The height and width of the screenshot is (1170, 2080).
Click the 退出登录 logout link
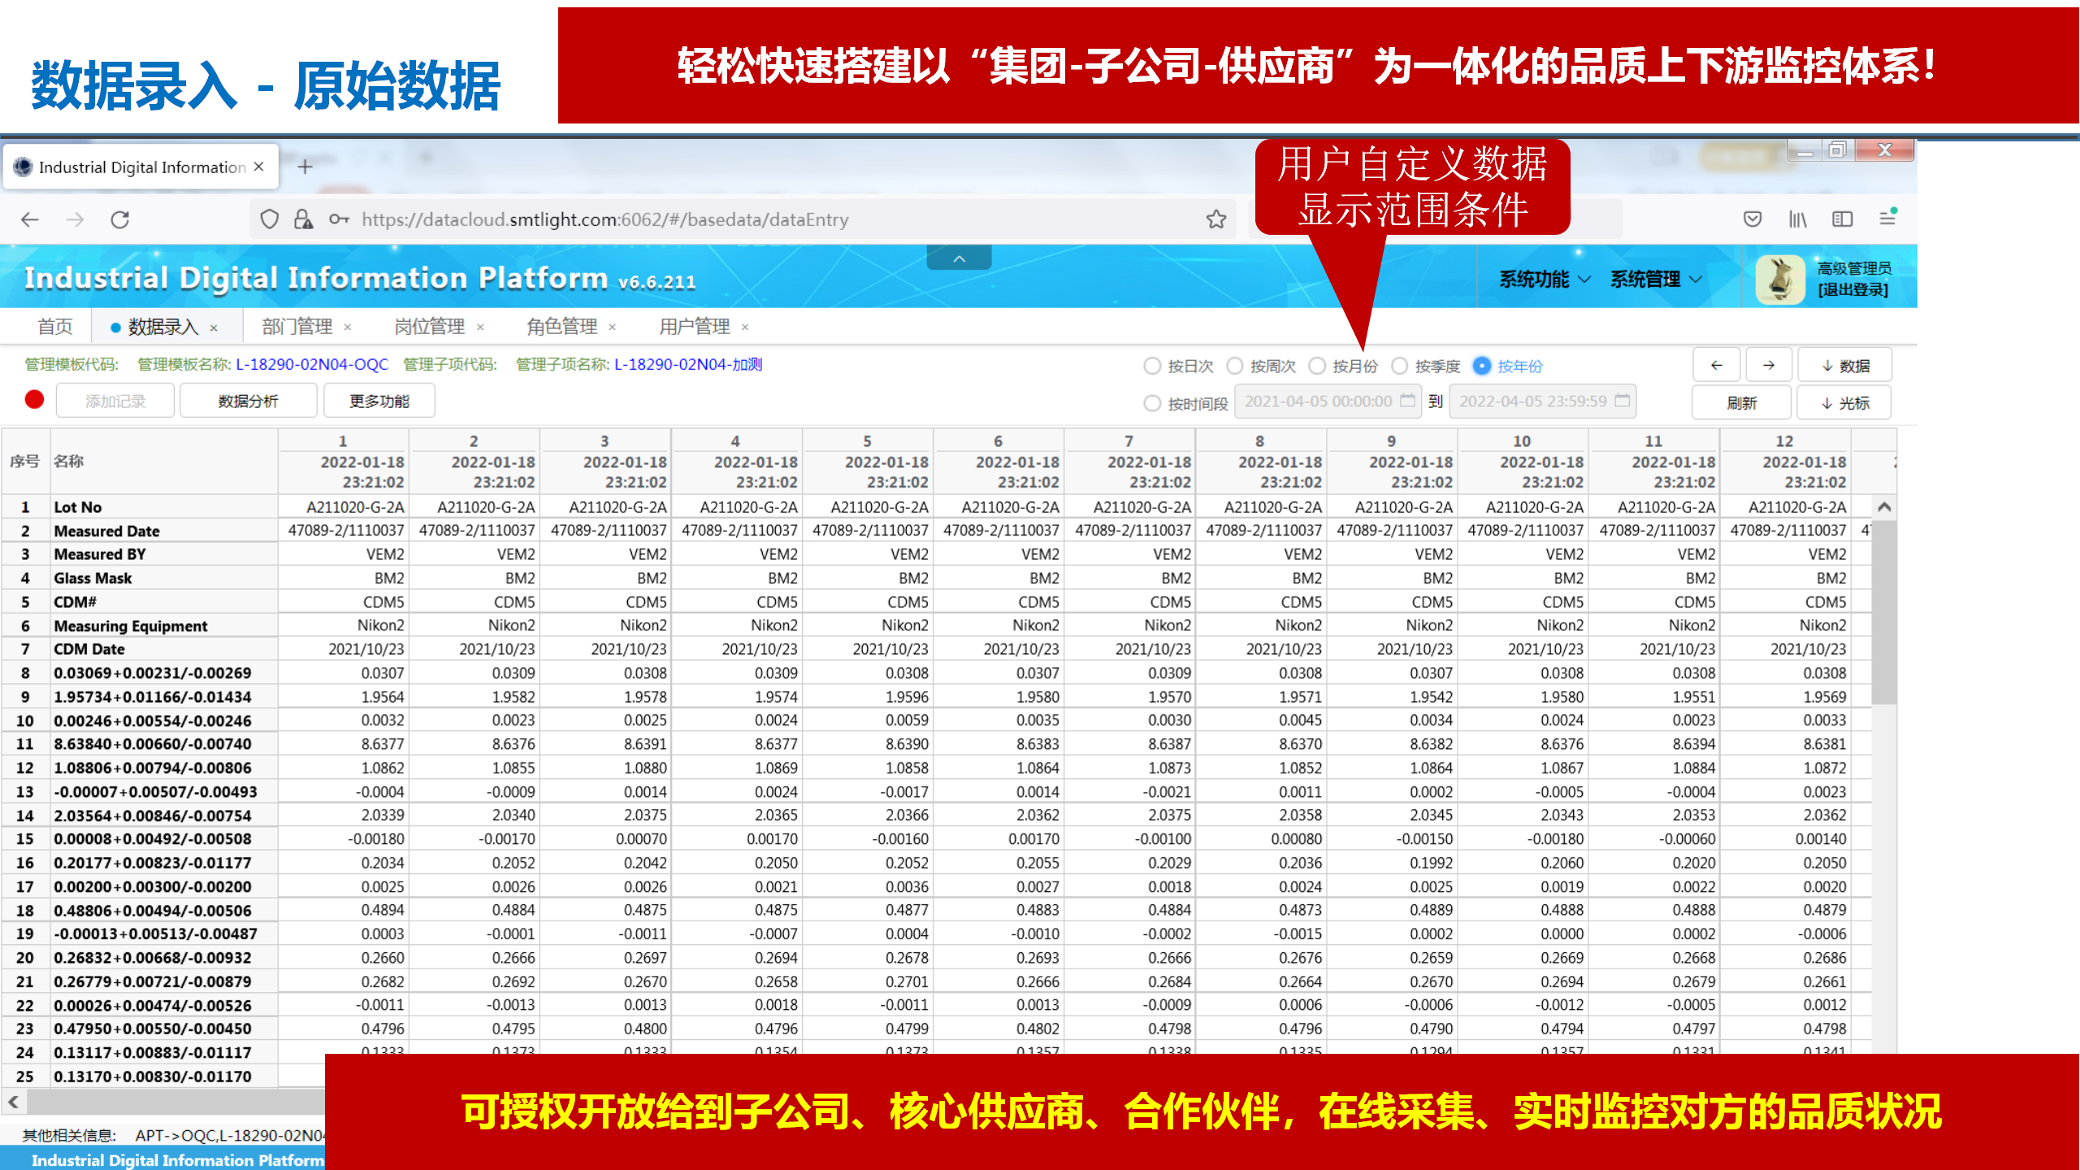(1852, 290)
